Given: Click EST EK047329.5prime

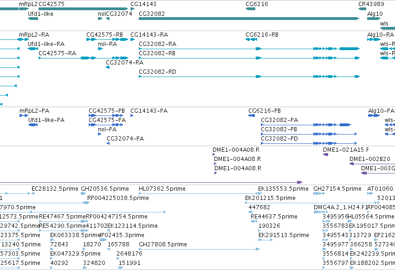Looking at the screenshot, I should tap(52, 258).
